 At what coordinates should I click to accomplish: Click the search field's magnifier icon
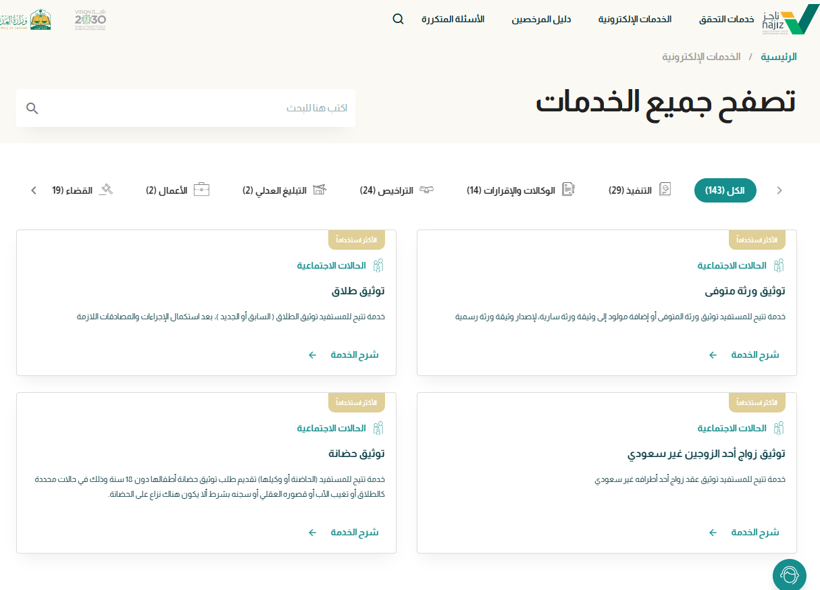point(32,108)
